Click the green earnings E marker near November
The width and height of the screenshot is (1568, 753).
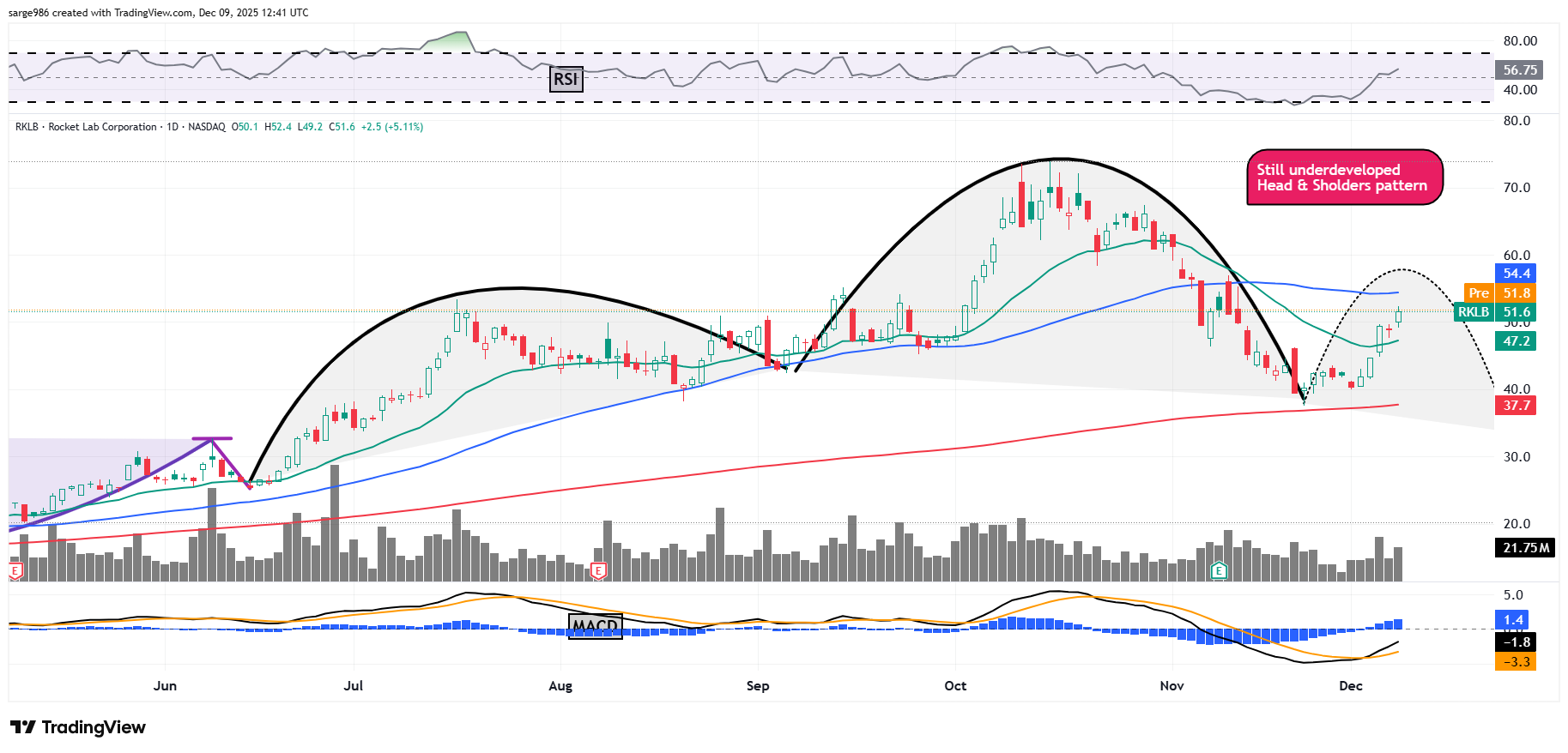point(1218,570)
